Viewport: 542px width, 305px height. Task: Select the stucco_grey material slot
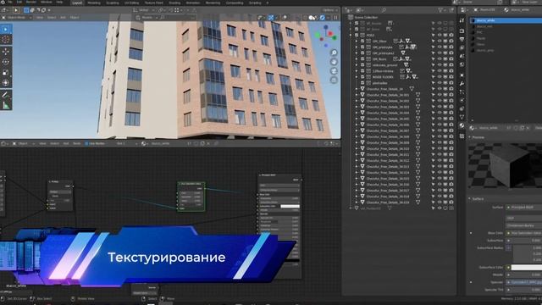point(506,50)
